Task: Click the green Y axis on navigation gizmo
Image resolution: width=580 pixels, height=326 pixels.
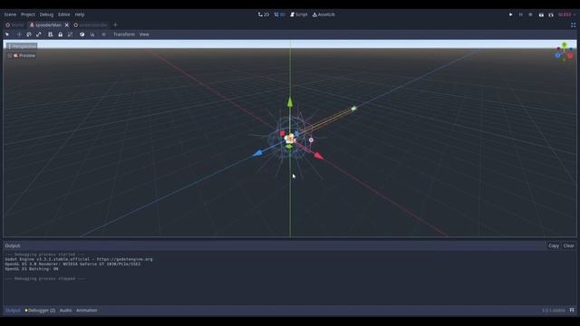Action: pos(564,44)
